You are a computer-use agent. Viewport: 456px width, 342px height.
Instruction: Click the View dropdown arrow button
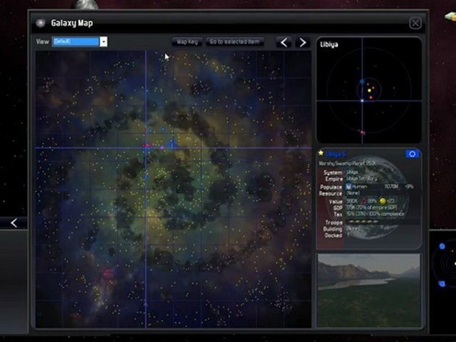coord(104,42)
